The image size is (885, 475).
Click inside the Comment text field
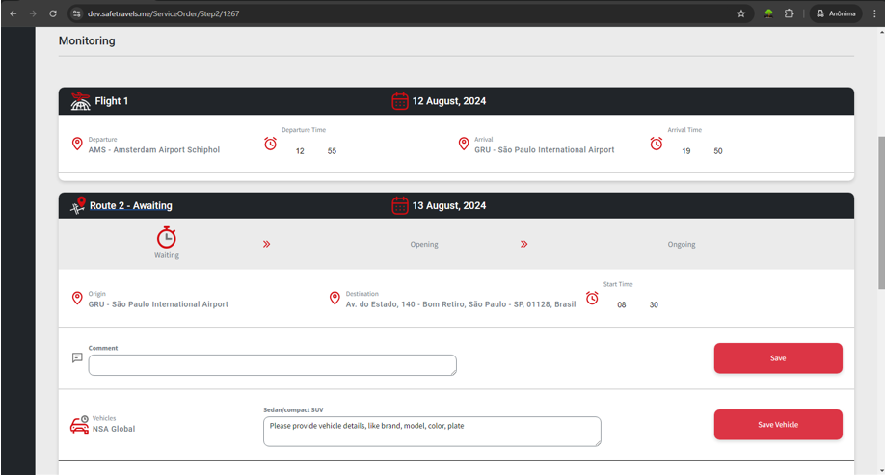coord(272,365)
